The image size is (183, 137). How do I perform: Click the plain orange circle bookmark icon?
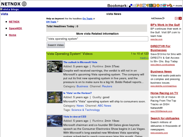point(158,6)
